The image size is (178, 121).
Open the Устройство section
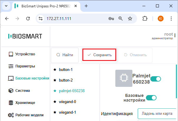point(22,54)
